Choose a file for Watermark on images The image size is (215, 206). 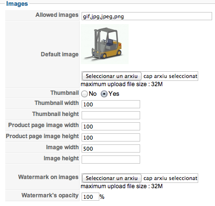(112, 178)
